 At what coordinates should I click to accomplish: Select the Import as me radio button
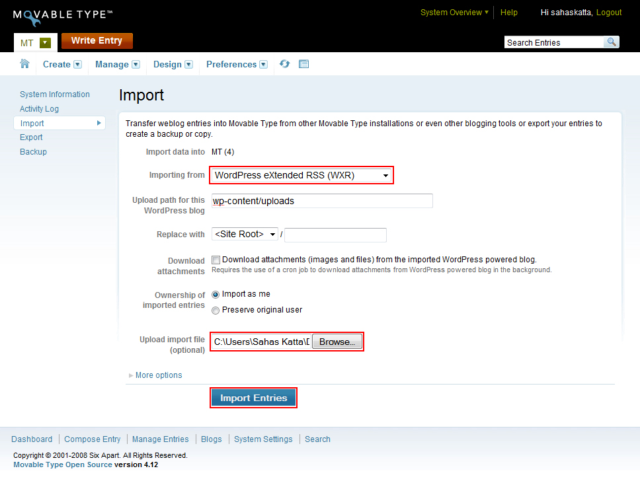click(216, 295)
